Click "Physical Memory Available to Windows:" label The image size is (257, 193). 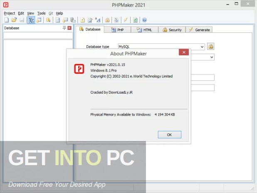pos(121,114)
